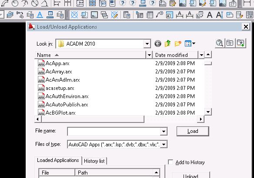The width and height of the screenshot is (254, 178).
Task: Select the Loaded Applications tab
Action: pos(58,160)
